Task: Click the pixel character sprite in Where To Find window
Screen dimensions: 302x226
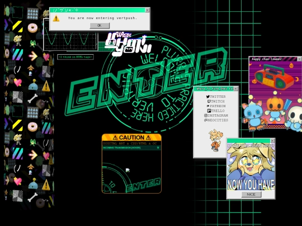Action: 216,140
